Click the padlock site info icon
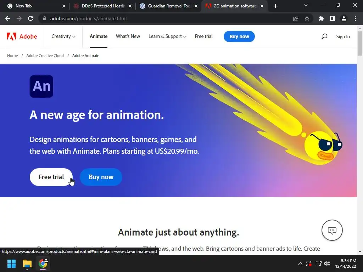Screen dimensions: 363x272 tap(45, 18)
